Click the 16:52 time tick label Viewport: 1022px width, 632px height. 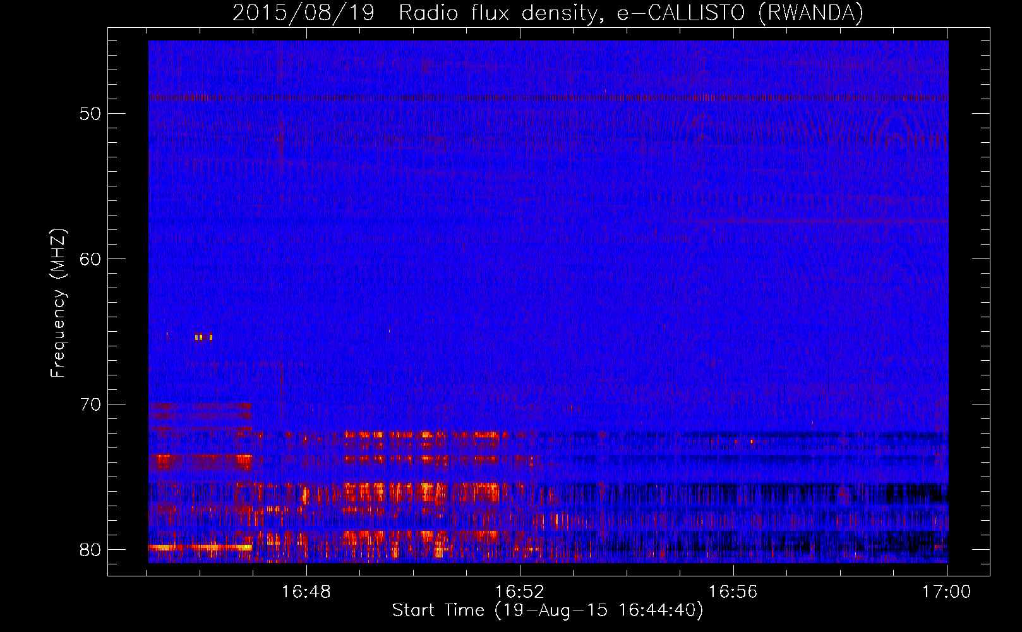tap(520, 592)
